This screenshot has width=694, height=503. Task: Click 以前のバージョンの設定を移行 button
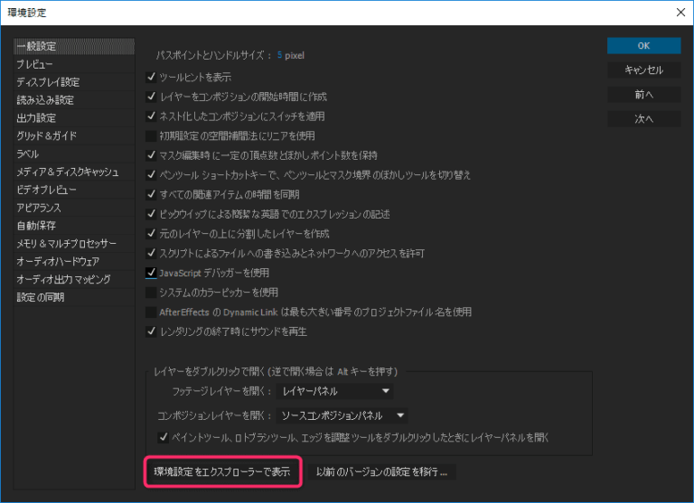(381, 471)
